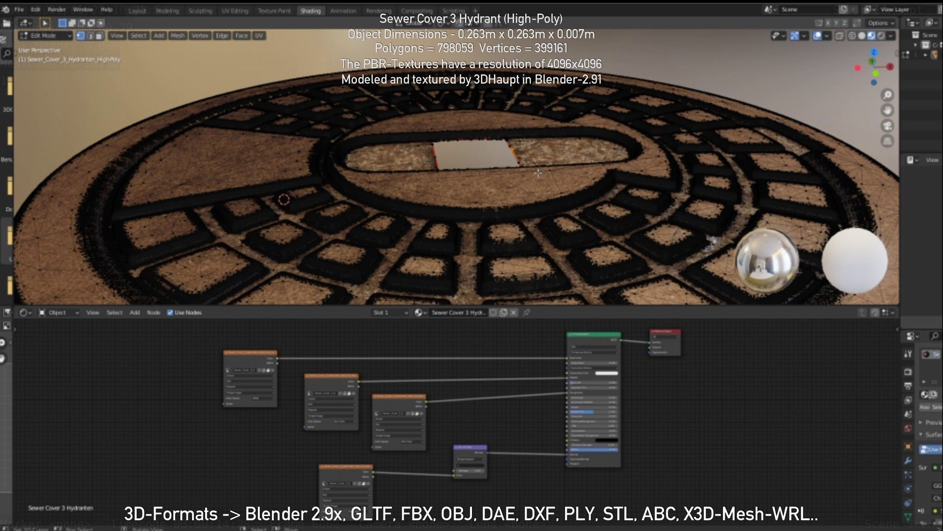Screen dimensions: 943x531
Task: Toggle the camera view gizmo
Action: pyautogui.click(x=887, y=126)
